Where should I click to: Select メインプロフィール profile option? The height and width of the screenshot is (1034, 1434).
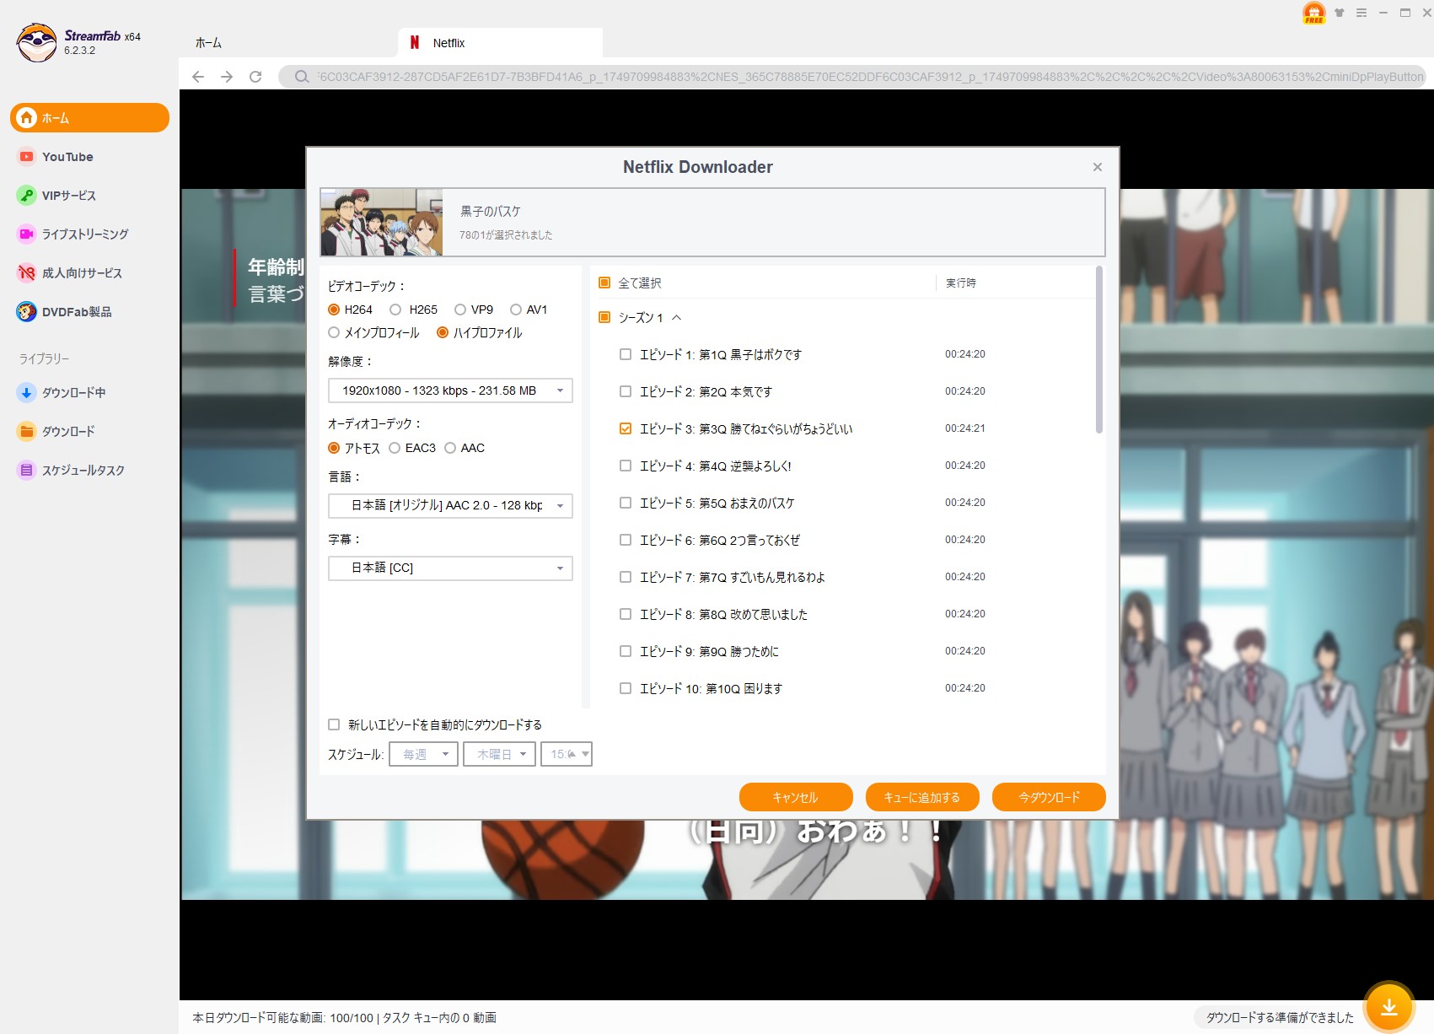point(334,332)
